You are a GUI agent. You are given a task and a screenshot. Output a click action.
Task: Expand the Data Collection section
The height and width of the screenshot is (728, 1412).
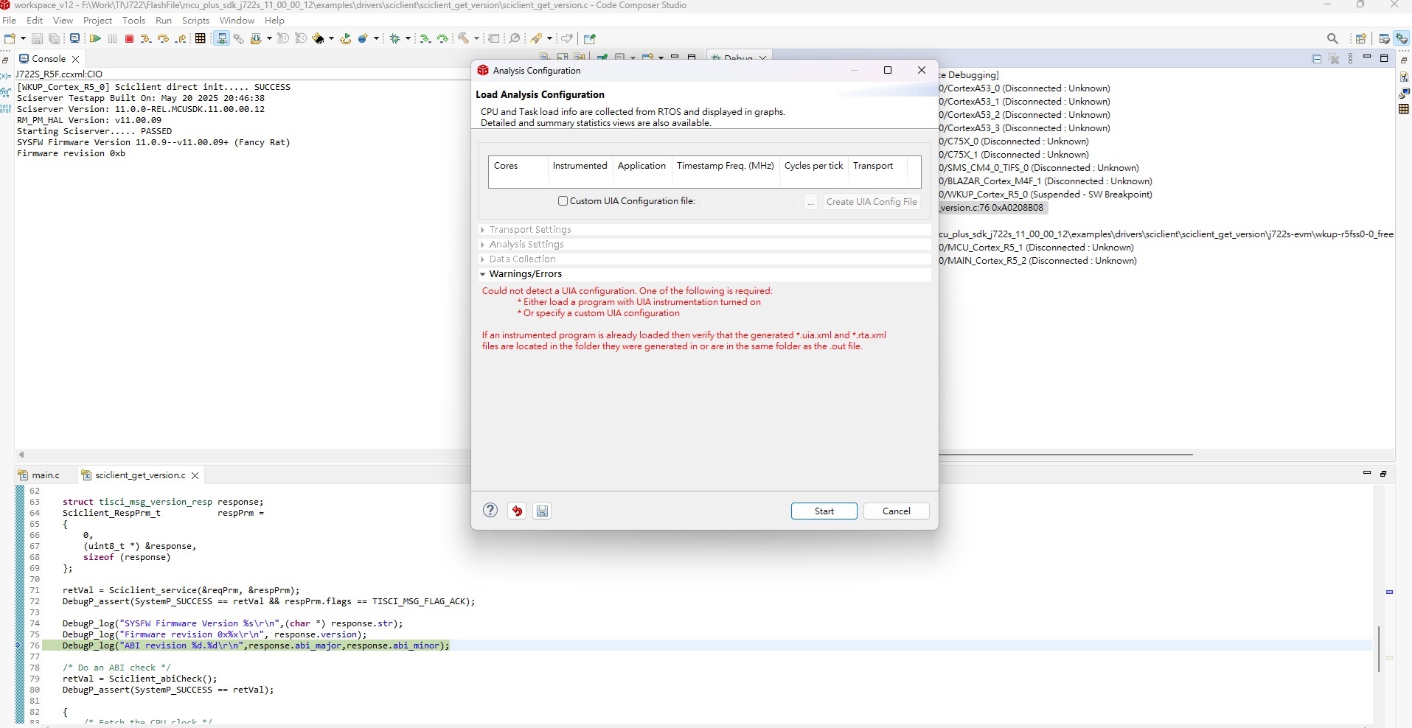482,259
